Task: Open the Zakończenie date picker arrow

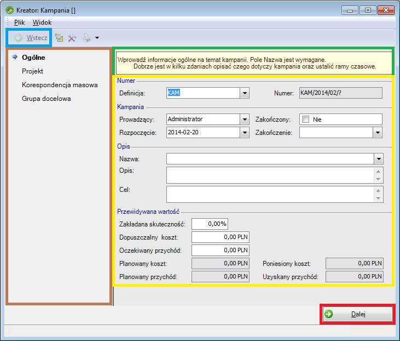Action: tap(378, 133)
